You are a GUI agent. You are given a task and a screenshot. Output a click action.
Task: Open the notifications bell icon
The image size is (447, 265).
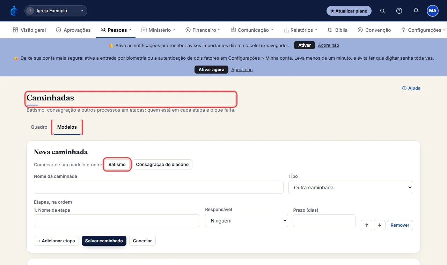tap(416, 11)
